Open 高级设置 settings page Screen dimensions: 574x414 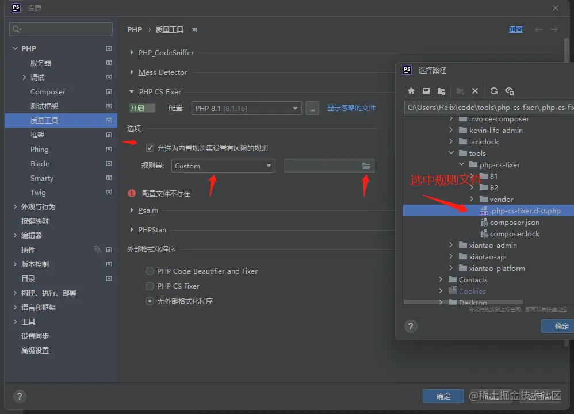coord(35,350)
